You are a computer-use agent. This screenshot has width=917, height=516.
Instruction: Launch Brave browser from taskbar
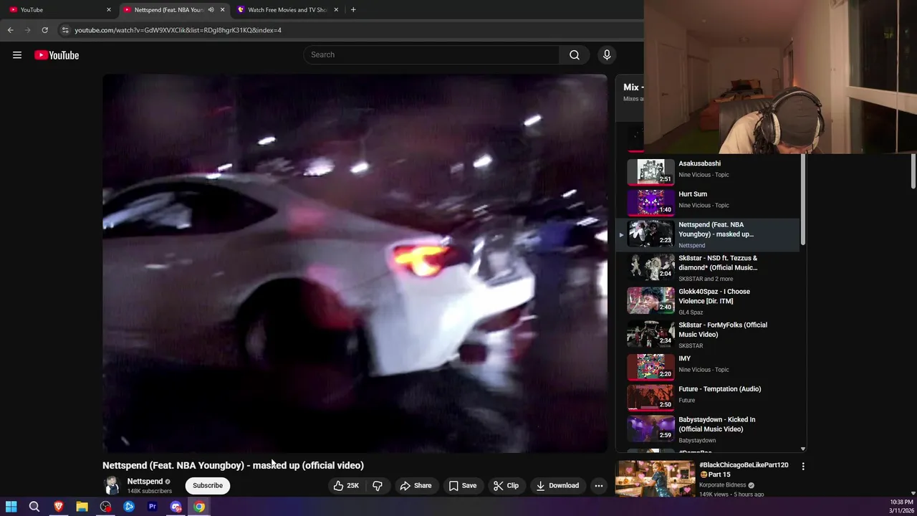[x=59, y=507]
